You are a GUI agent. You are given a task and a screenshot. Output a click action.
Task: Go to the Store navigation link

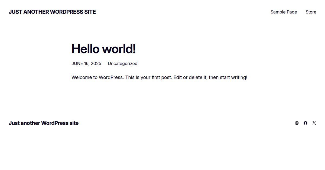[311, 12]
